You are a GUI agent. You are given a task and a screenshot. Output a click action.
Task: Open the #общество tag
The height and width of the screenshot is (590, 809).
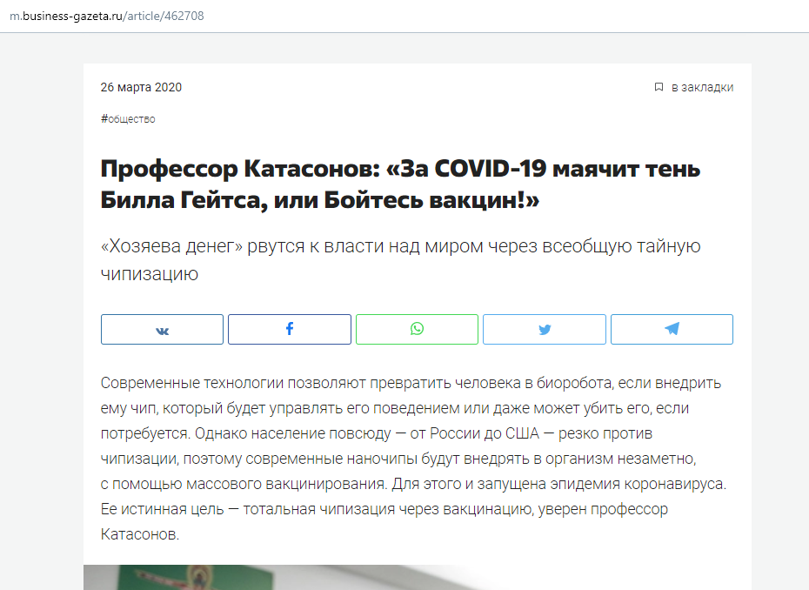[128, 118]
